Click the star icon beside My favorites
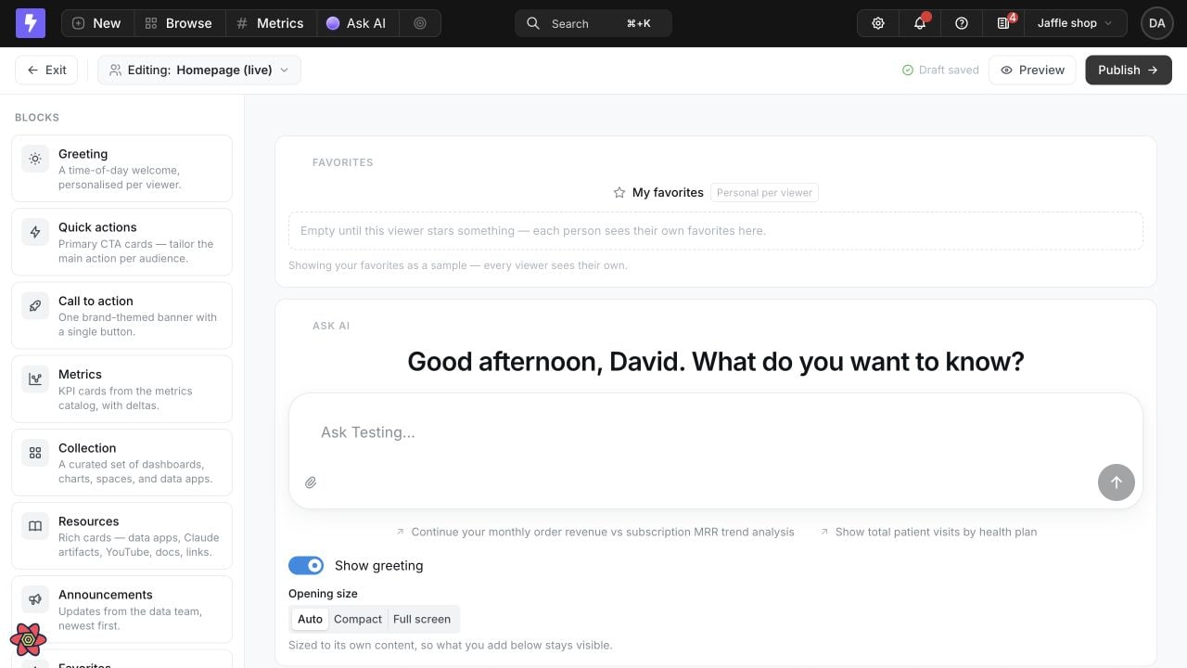This screenshot has width=1187, height=668. [619, 193]
